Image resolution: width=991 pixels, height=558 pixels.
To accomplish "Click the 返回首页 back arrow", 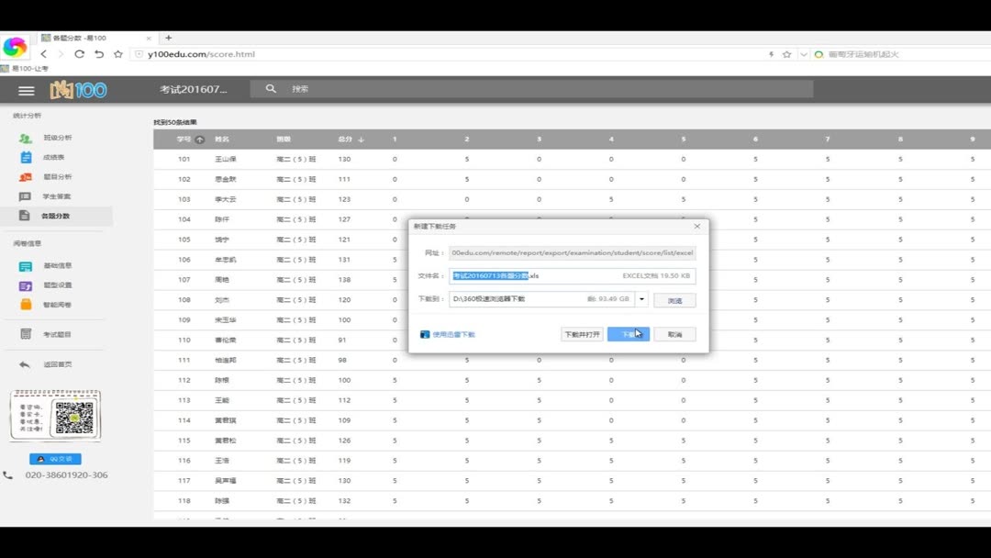I will [x=25, y=364].
